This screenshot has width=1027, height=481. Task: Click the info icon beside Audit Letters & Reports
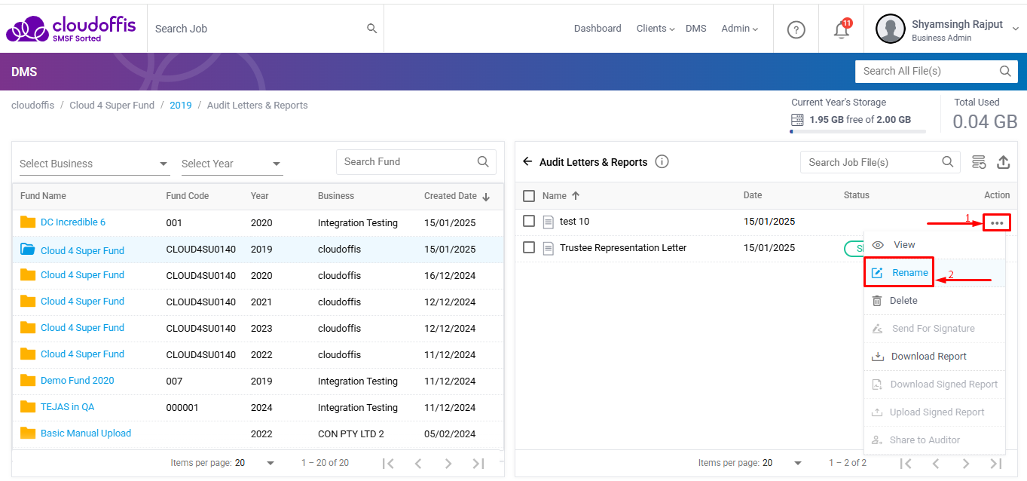click(662, 161)
